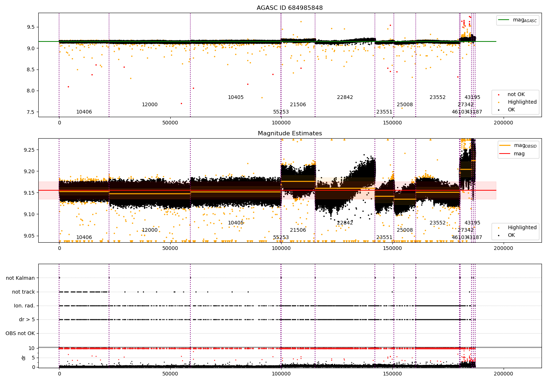Click the 9.0 y-axis tick in top plot
This screenshot has height=382, width=547.
tap(30, 48)
